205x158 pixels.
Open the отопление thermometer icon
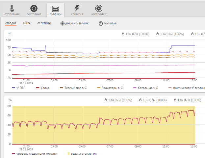pos(12,9)
